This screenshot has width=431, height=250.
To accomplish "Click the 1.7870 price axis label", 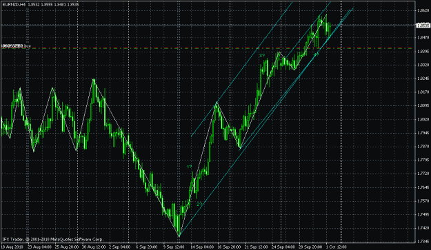I will click(x=423, y=147).
